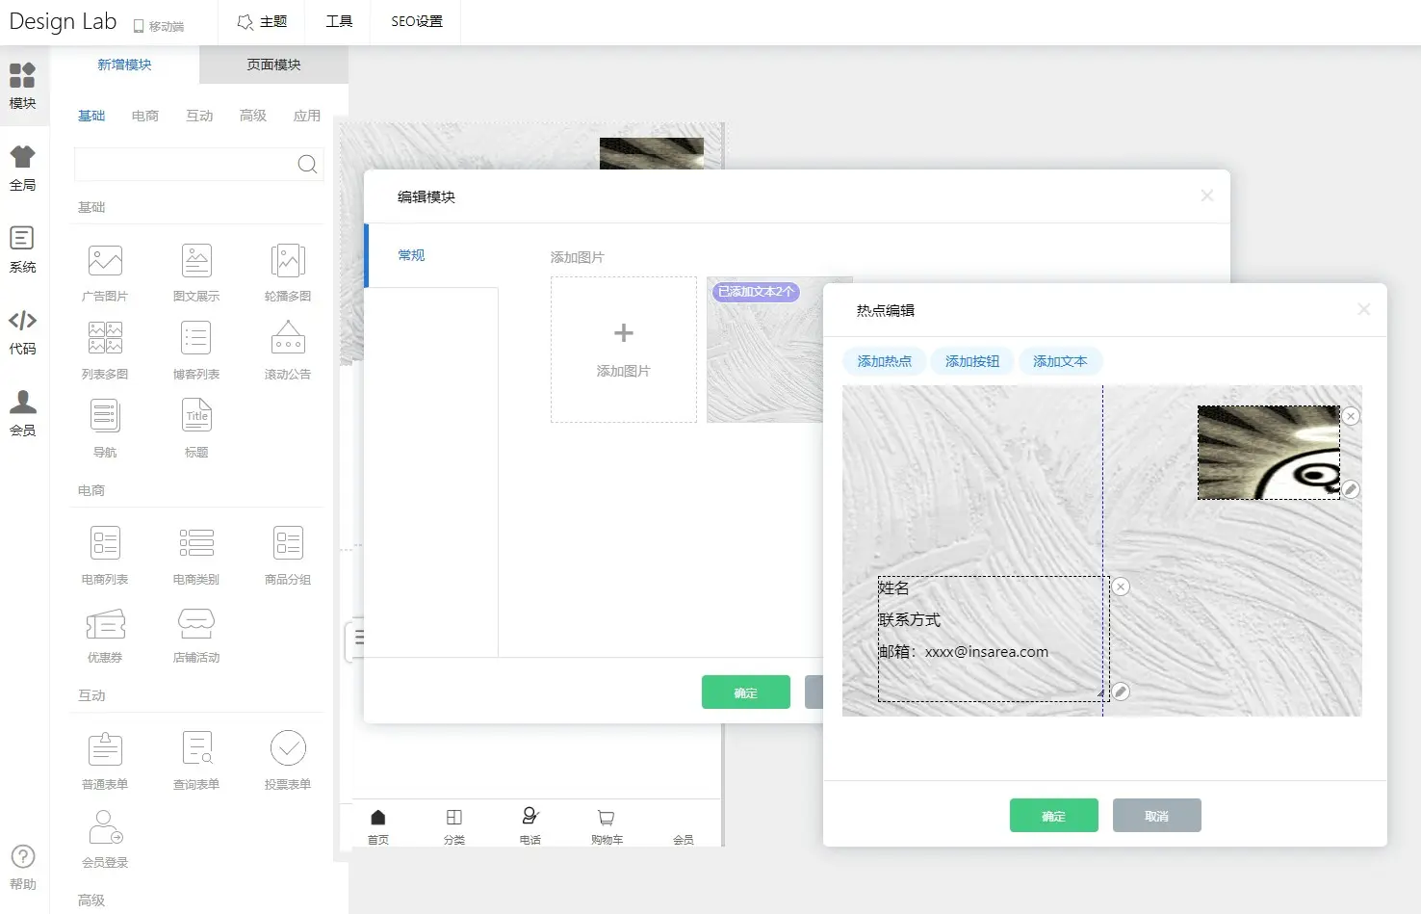
Task: Cancel hotspot editing with 取消
Action: click(x=1156, y=816)
